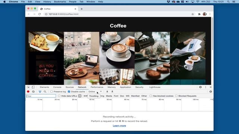Image resolution: width=239 pixels, height=134 pixels.
Task: Click the address bar URL
Action: (63, 14)
